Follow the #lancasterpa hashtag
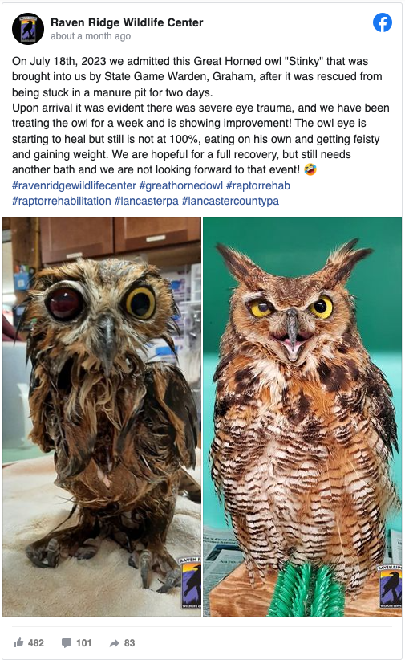The image size is (405, 664). tap(147, 201)
